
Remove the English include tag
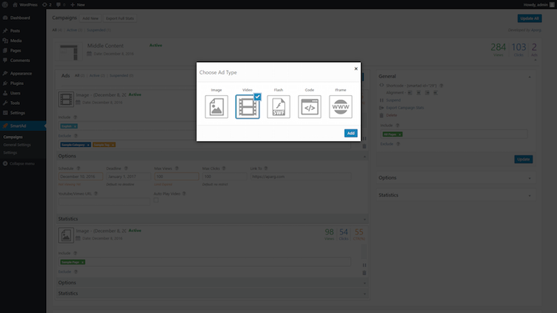(x=75, y=126)
